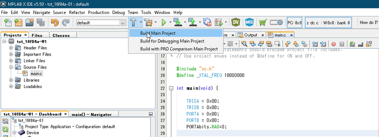Screen dimensions: 379x137
Task: Close the main.c editor tab
Action: click(292, 35)
